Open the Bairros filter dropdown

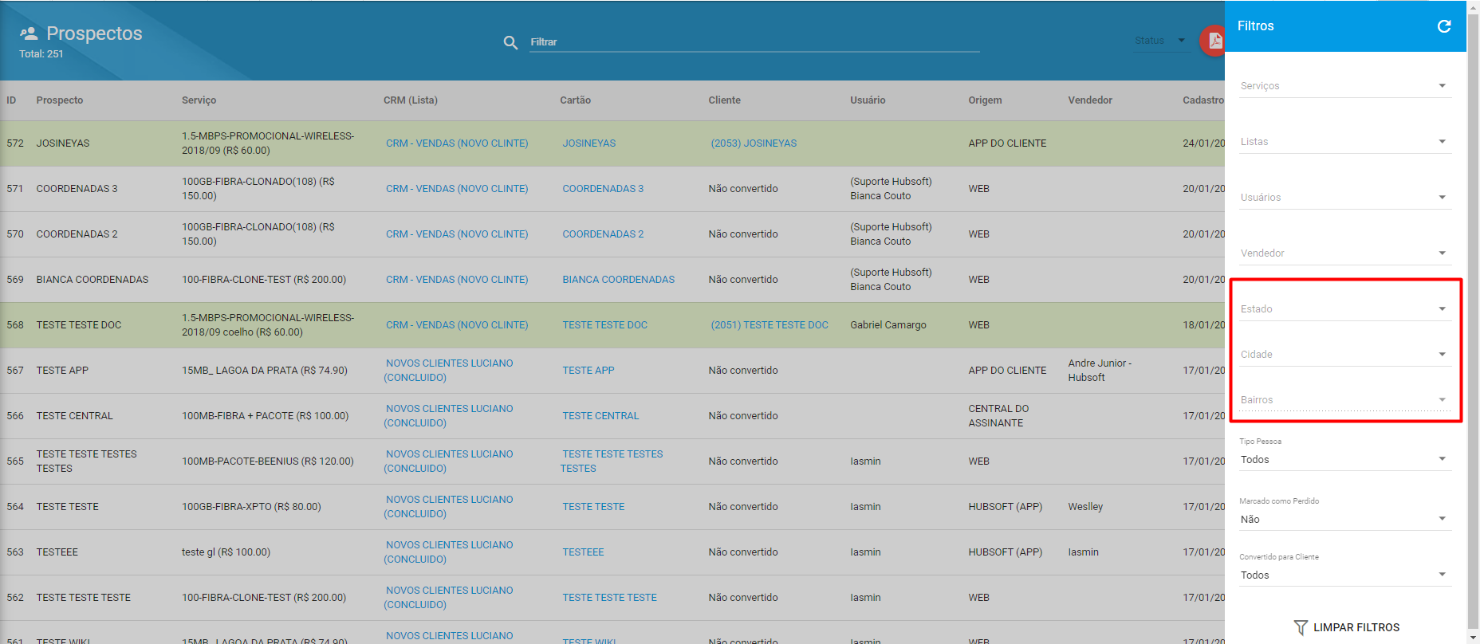pyautogui.click(x=1345, y=399)
